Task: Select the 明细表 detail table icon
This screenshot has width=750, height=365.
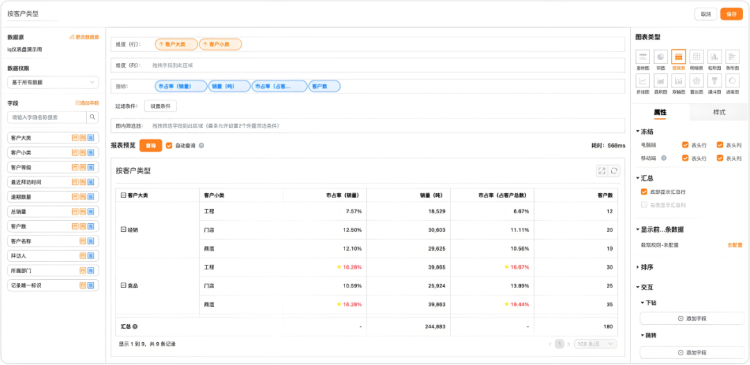Action: (x=697, y=57)
